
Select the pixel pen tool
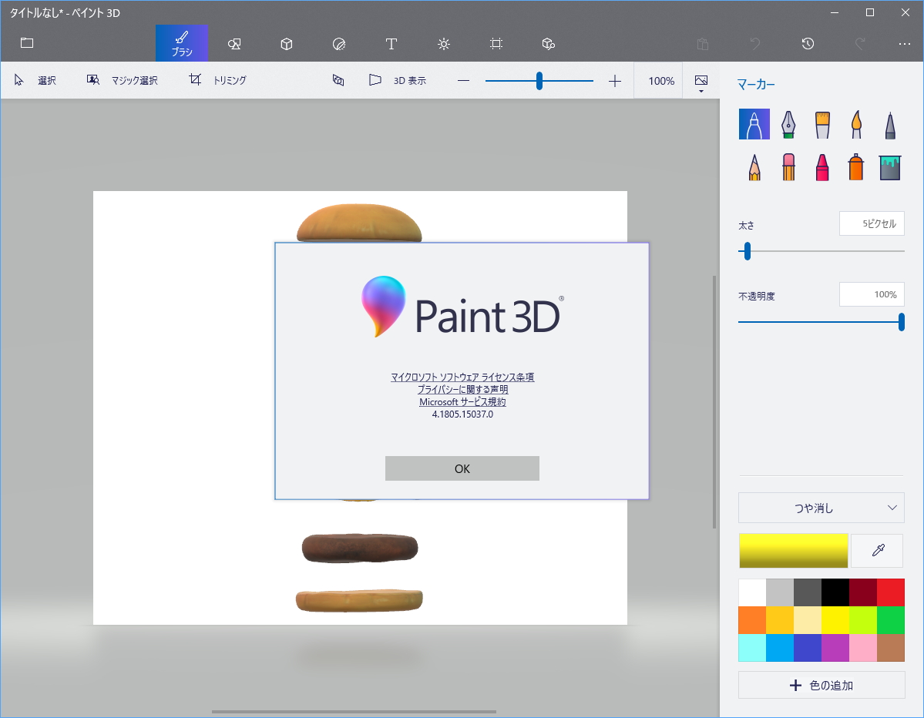coord(889,124)
